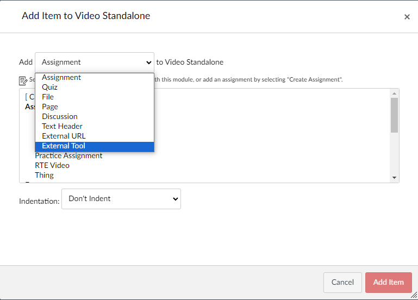Choose Text Header from the type list
The image size is (418, 300).
[x=95, y=126]
